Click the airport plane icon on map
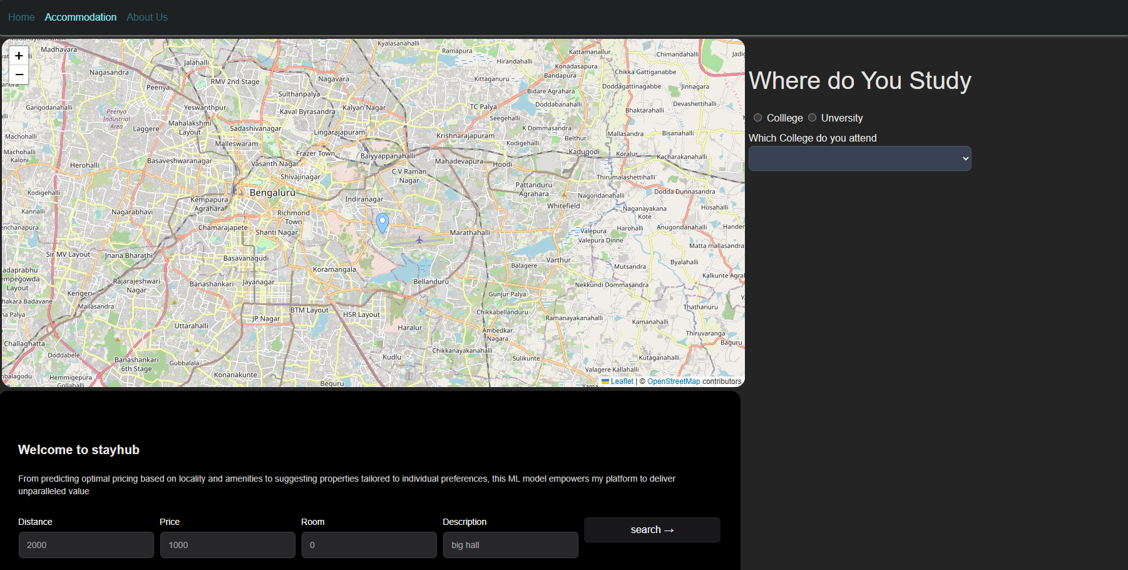 pos(419,240)
